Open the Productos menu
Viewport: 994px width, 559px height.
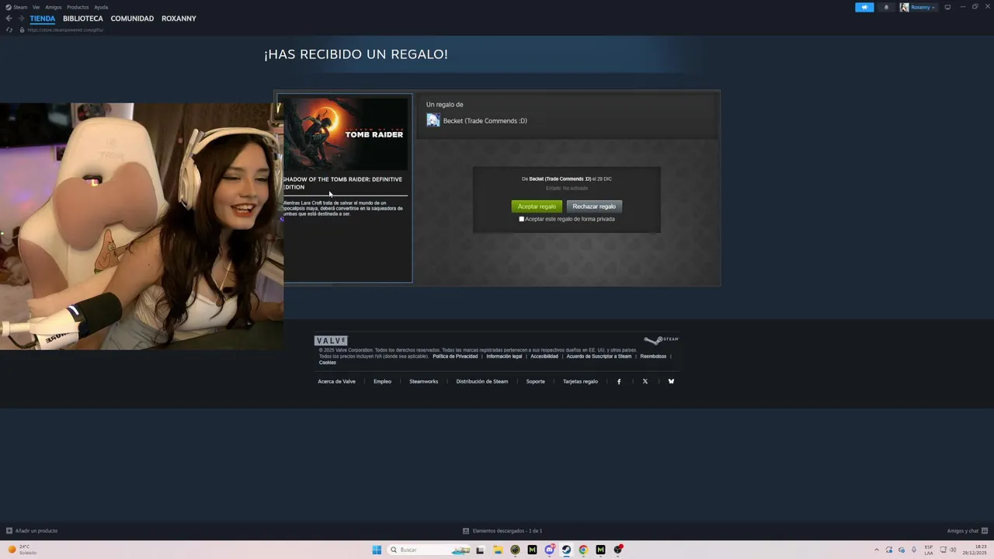[x=78, y=7]
